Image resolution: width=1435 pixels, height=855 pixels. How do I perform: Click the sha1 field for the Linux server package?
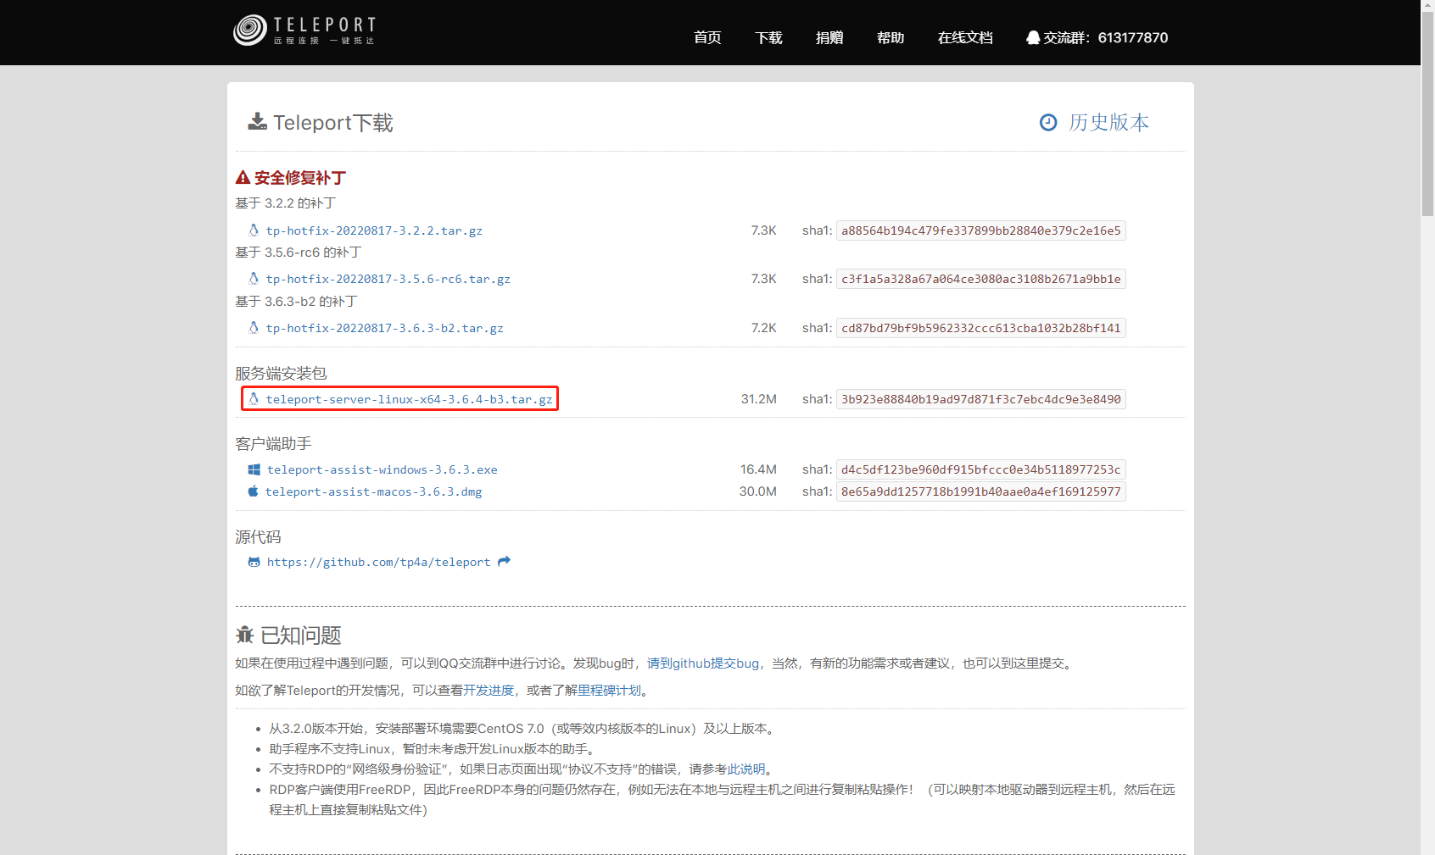click(x=981, y=399)
